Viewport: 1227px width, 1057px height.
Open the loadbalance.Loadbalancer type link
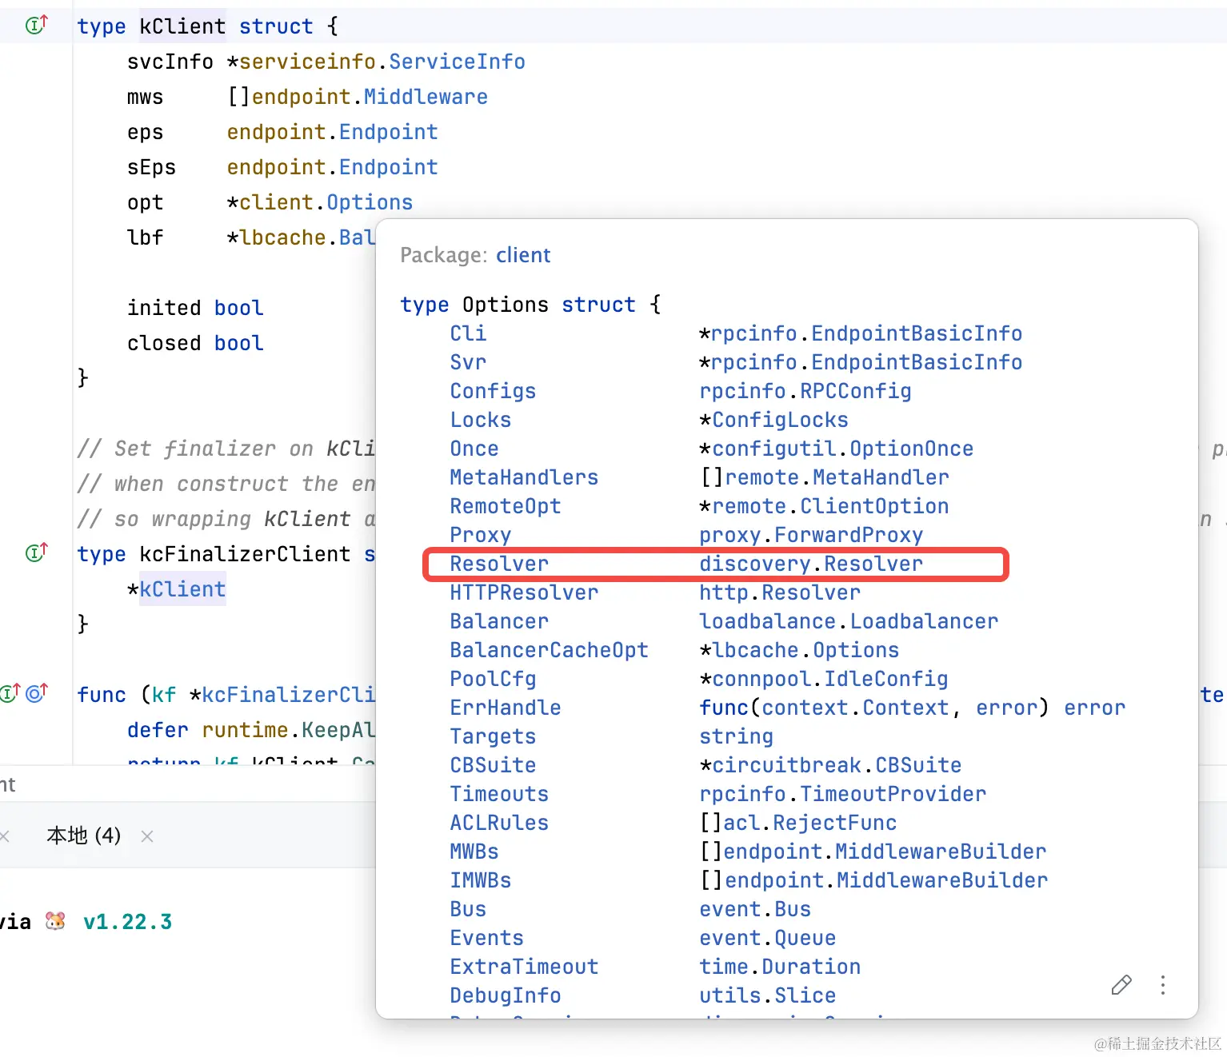point(849,621)
